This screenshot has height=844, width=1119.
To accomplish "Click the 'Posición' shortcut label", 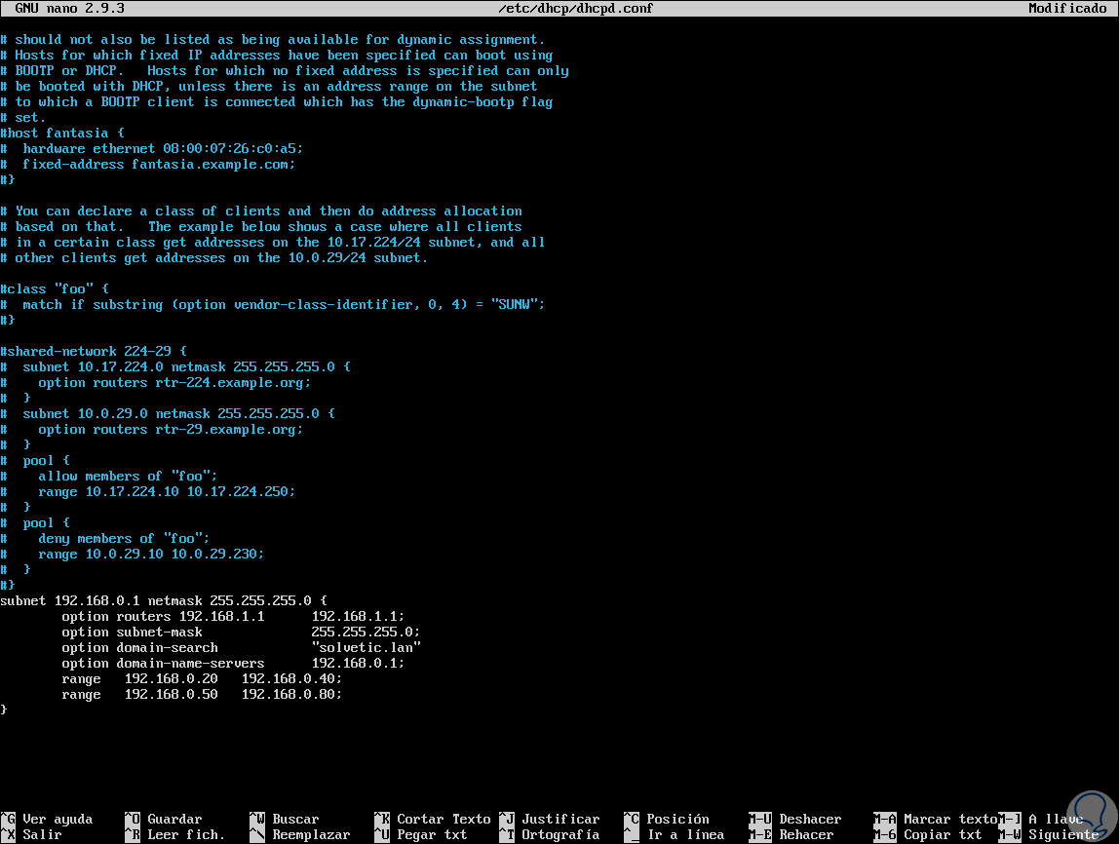I will [x=677, y=819].
